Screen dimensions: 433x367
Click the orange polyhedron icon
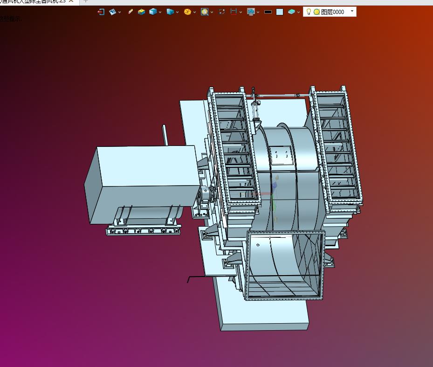coord(187,12)
